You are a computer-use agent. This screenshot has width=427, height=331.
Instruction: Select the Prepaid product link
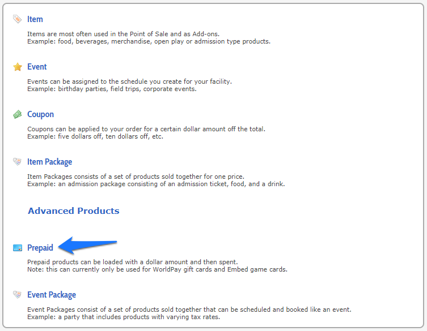[40, 248]
